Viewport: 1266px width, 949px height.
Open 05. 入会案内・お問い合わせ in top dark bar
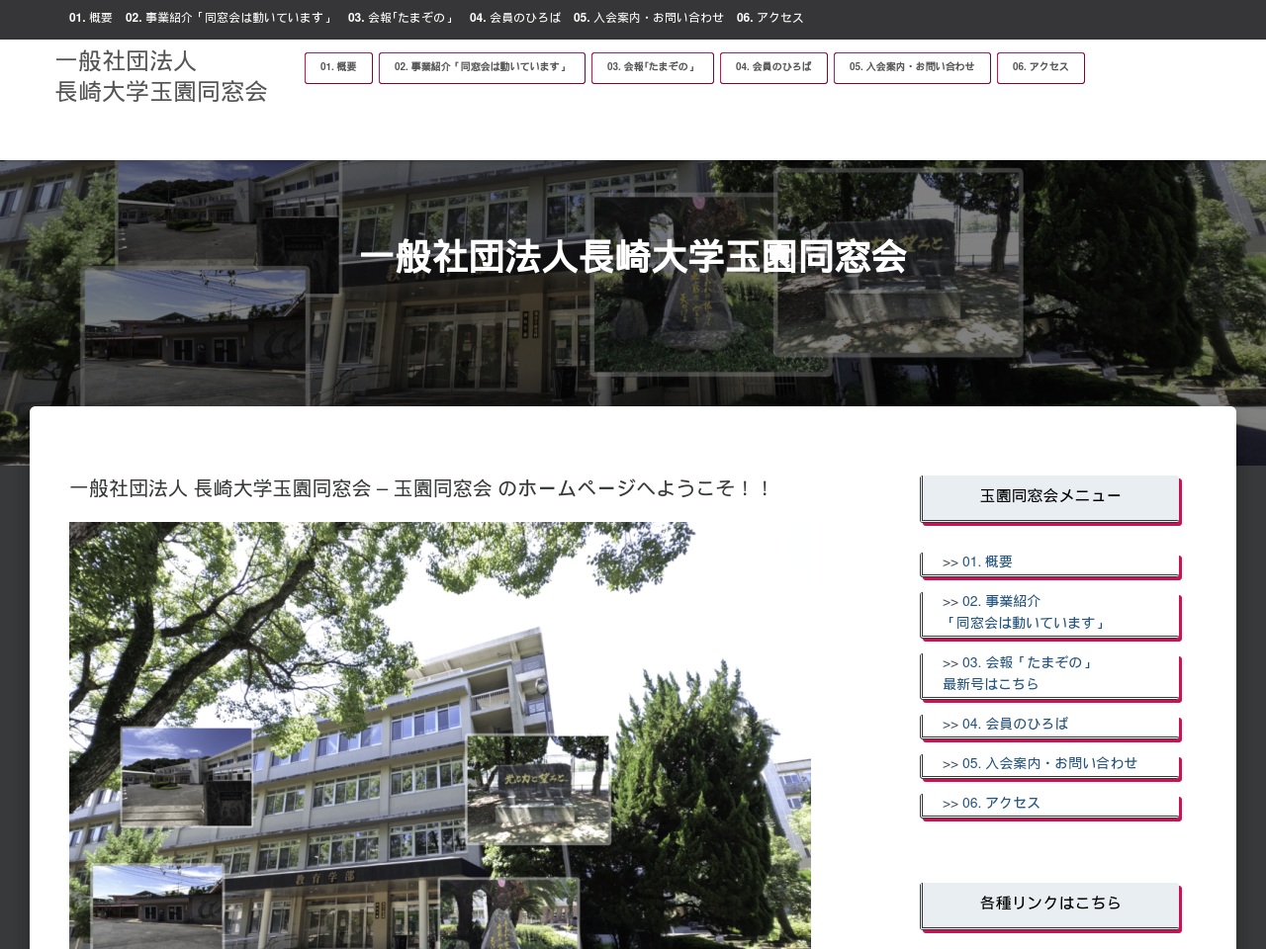point(648,18)
